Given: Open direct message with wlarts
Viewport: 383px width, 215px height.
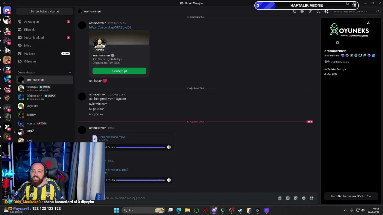Looking at the screenshot, I should [x=45, y=123].
